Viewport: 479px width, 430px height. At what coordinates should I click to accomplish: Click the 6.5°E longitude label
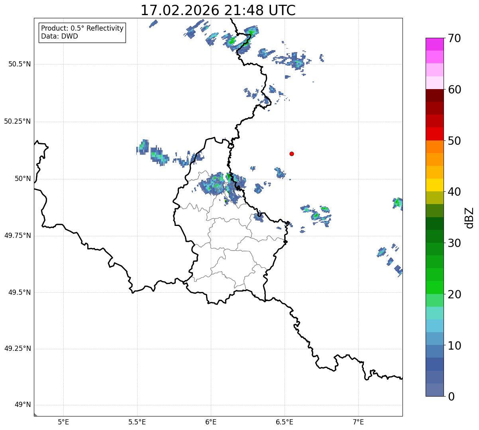click(x=285, y=422)
